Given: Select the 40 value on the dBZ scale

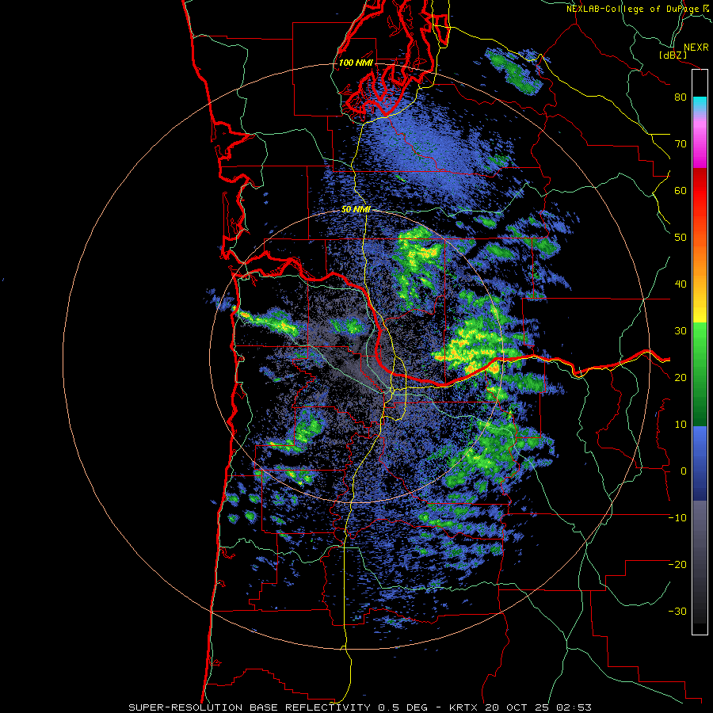Looking at the screenshot, I should click(x=681, y=284).
